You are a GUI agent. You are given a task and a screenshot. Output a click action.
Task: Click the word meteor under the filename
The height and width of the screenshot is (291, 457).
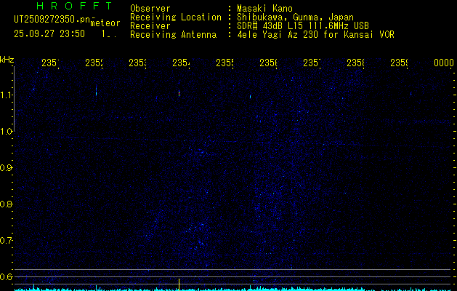pos(105,23)
